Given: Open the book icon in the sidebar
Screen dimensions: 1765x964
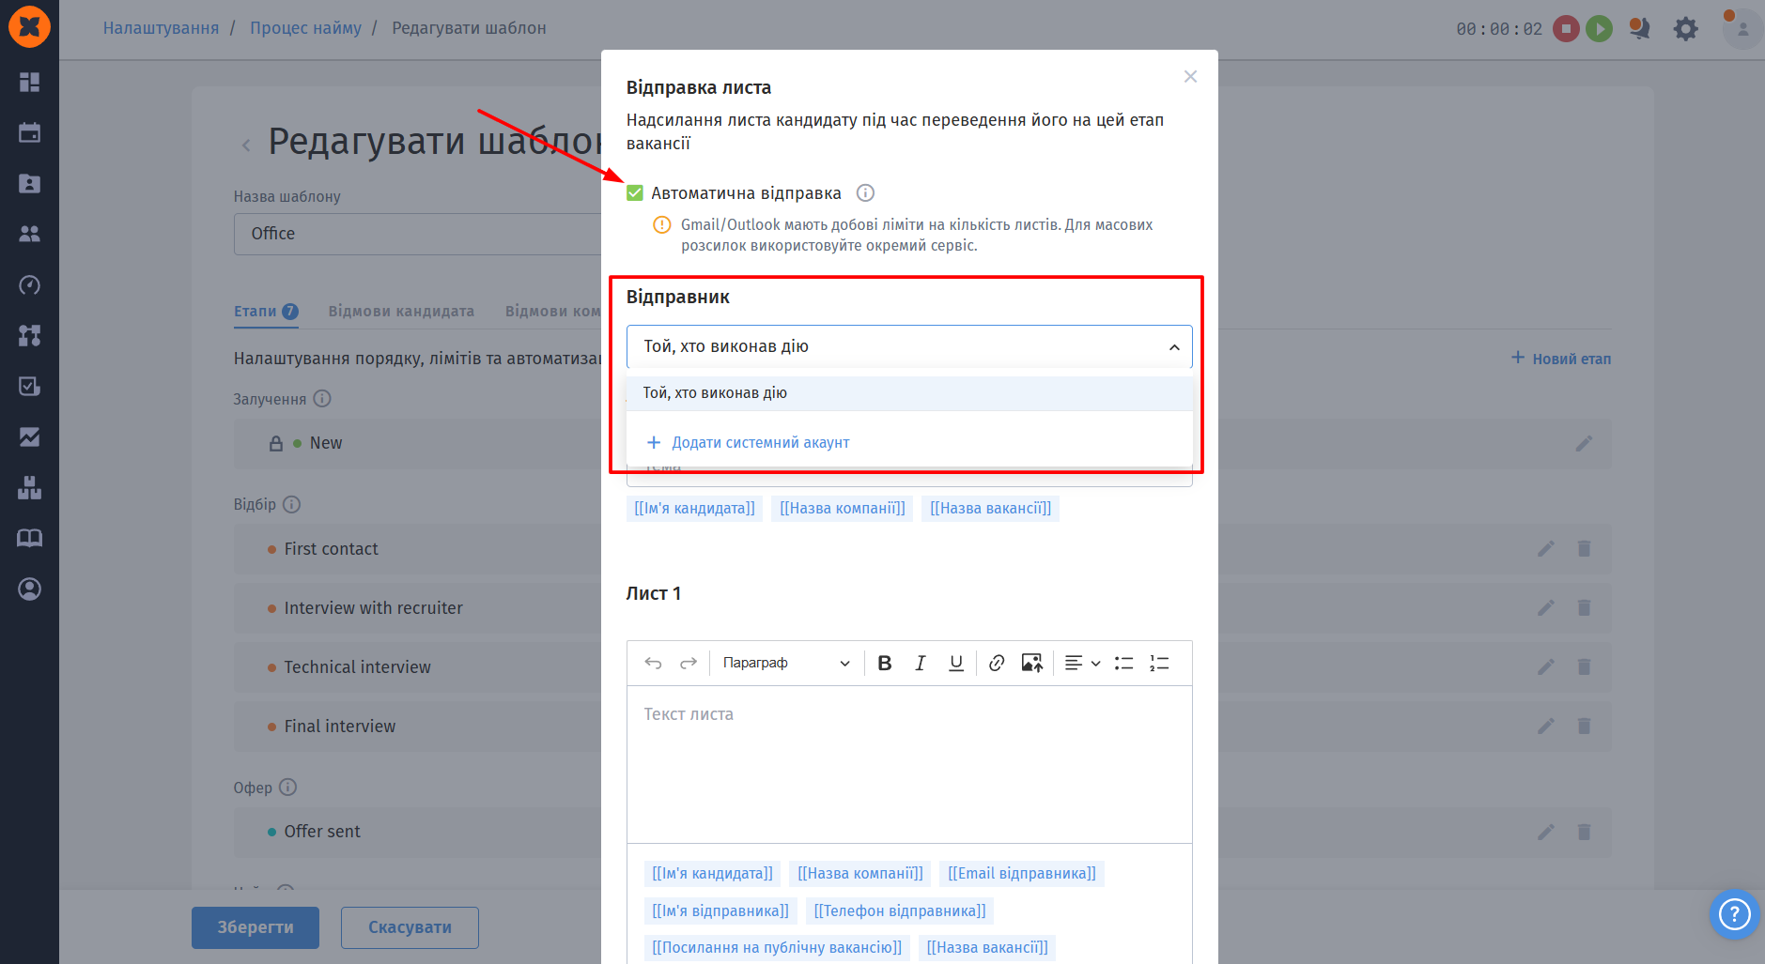Looking at the screenshot, I should click(x=29, y=538).
